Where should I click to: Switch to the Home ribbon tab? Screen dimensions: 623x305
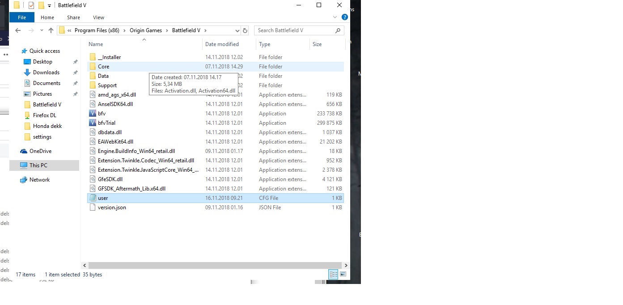(47, 17)
